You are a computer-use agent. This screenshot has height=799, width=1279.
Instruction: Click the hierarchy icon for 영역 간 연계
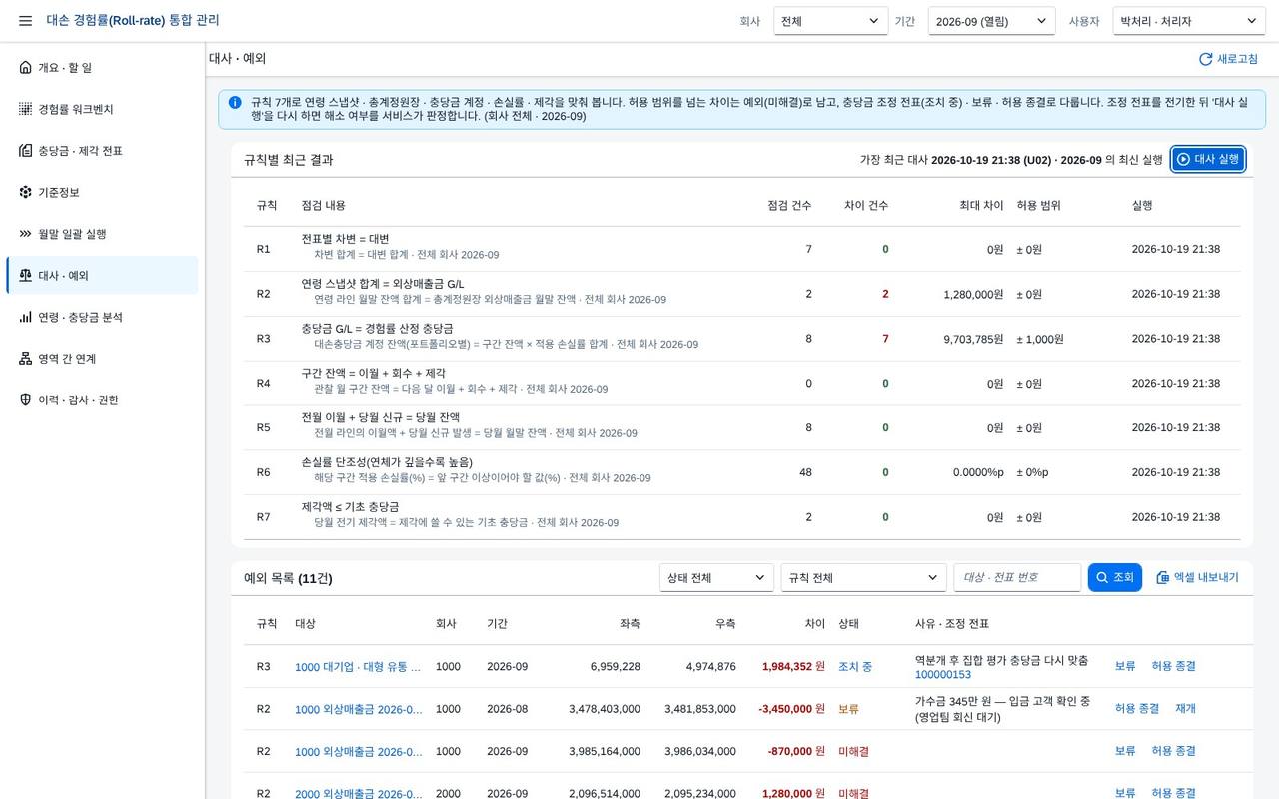[26, 359]
